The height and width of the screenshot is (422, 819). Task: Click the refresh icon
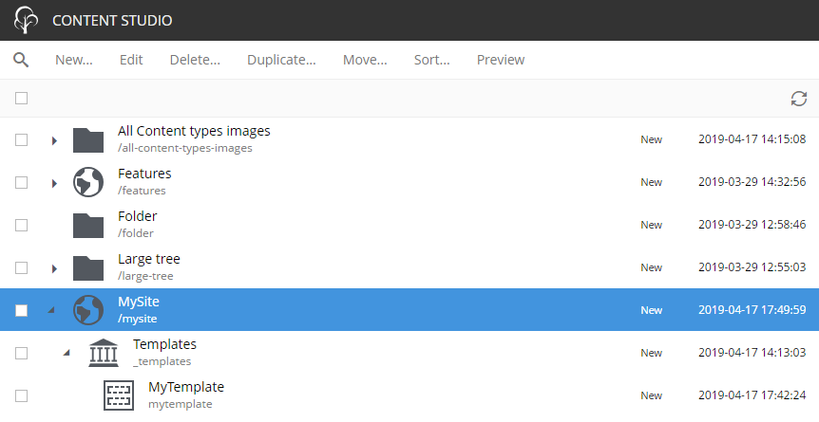tap(799, 98)
